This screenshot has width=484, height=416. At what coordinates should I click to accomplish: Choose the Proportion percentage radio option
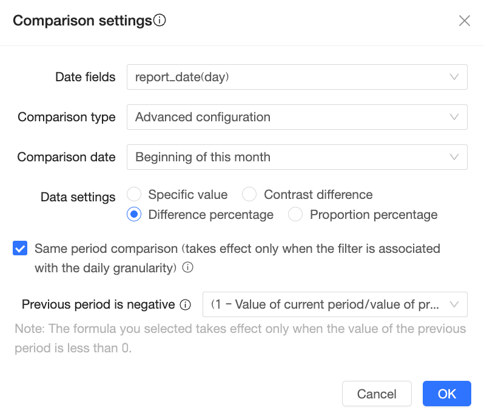tap(295, 215)
